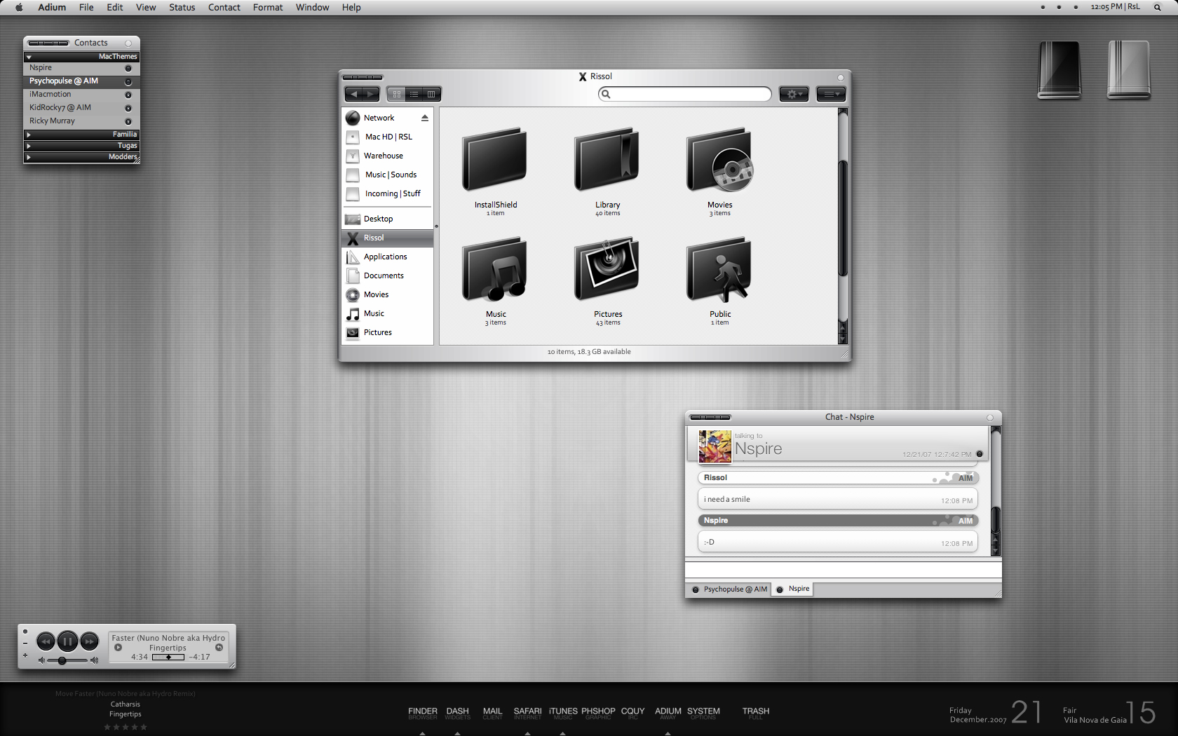The width and height of the screenshot is (1178, 736).
Task: Adjust the mini player volume slider
Action: (68, 660)
